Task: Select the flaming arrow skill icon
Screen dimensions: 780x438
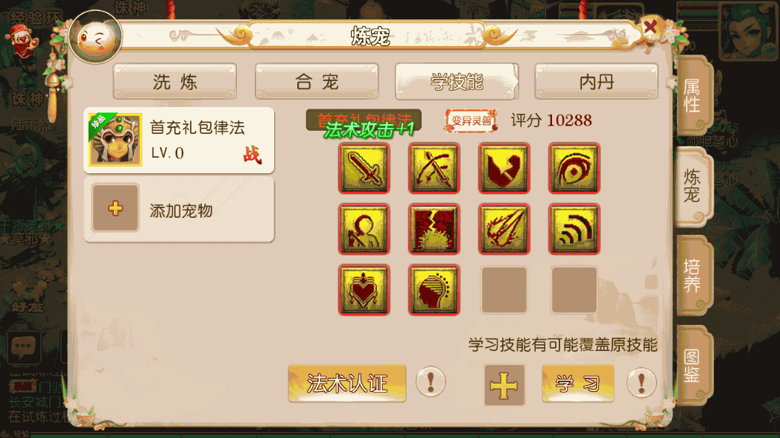Action: 504,229
